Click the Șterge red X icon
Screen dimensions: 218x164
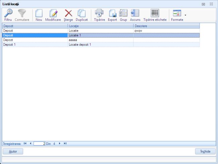point(68,15)
